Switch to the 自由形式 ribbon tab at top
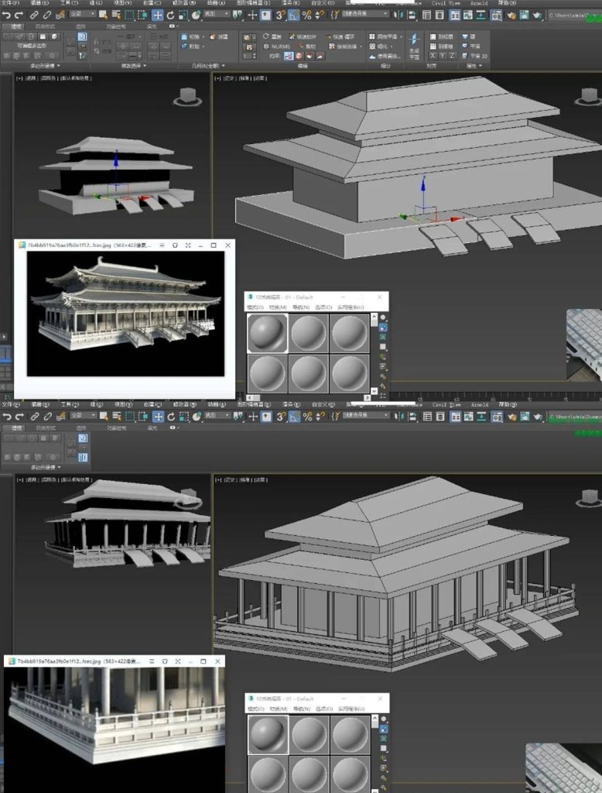The width and height of the screenshot is (602, 793). (46, 26)
